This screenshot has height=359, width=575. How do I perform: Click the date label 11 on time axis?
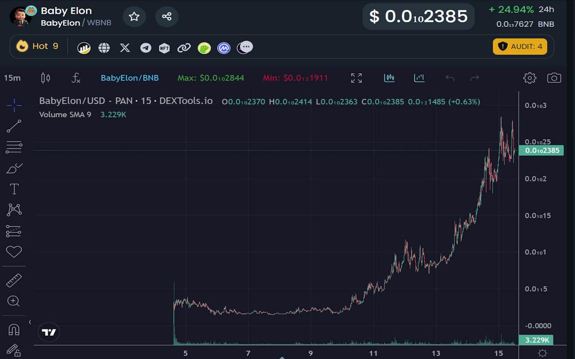coord(373,353)
